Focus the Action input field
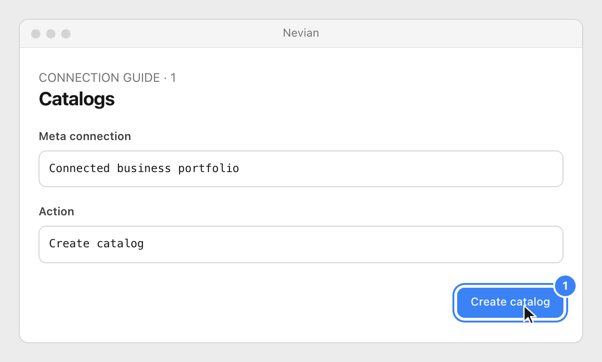This screenshot has height=362, width=602. coord(301,244)
